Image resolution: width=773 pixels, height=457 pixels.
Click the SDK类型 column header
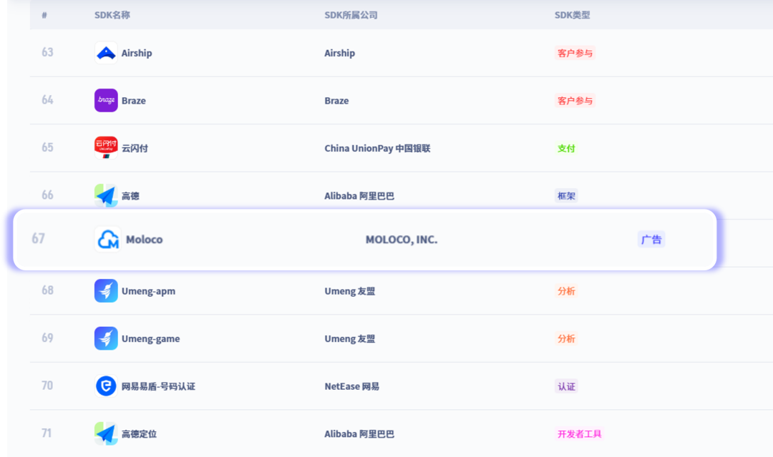pyautogui.click(x=568, y=14)
